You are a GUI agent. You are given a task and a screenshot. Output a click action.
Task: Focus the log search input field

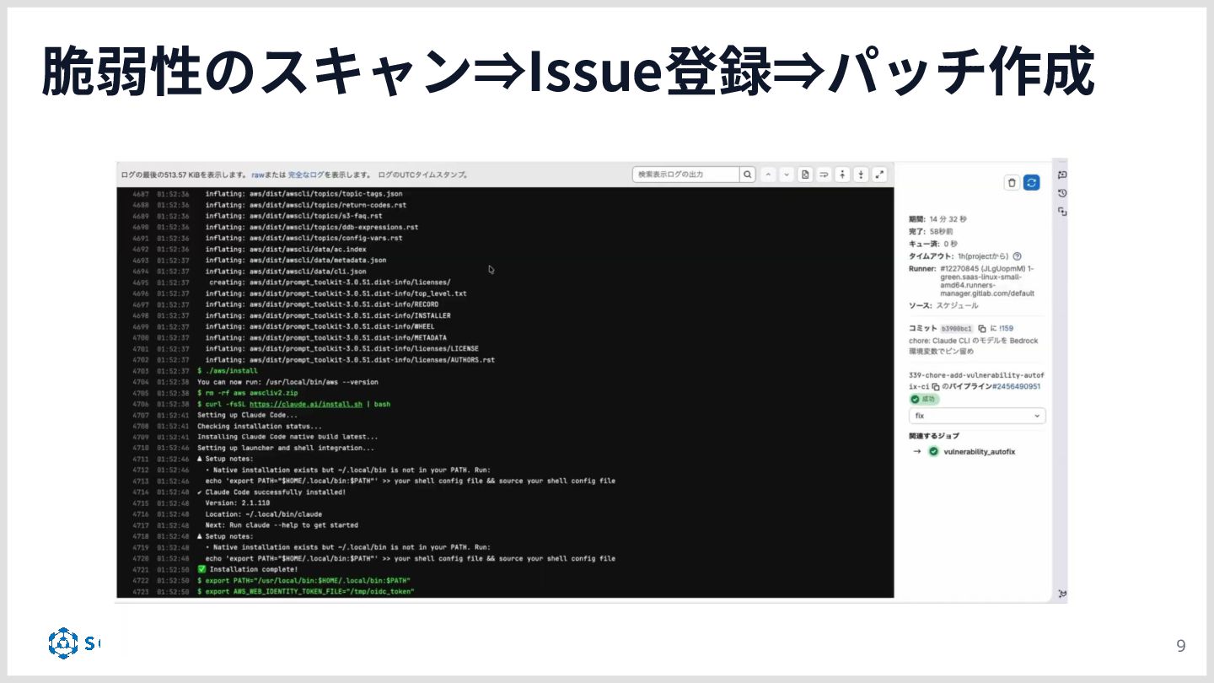[686, 175]
